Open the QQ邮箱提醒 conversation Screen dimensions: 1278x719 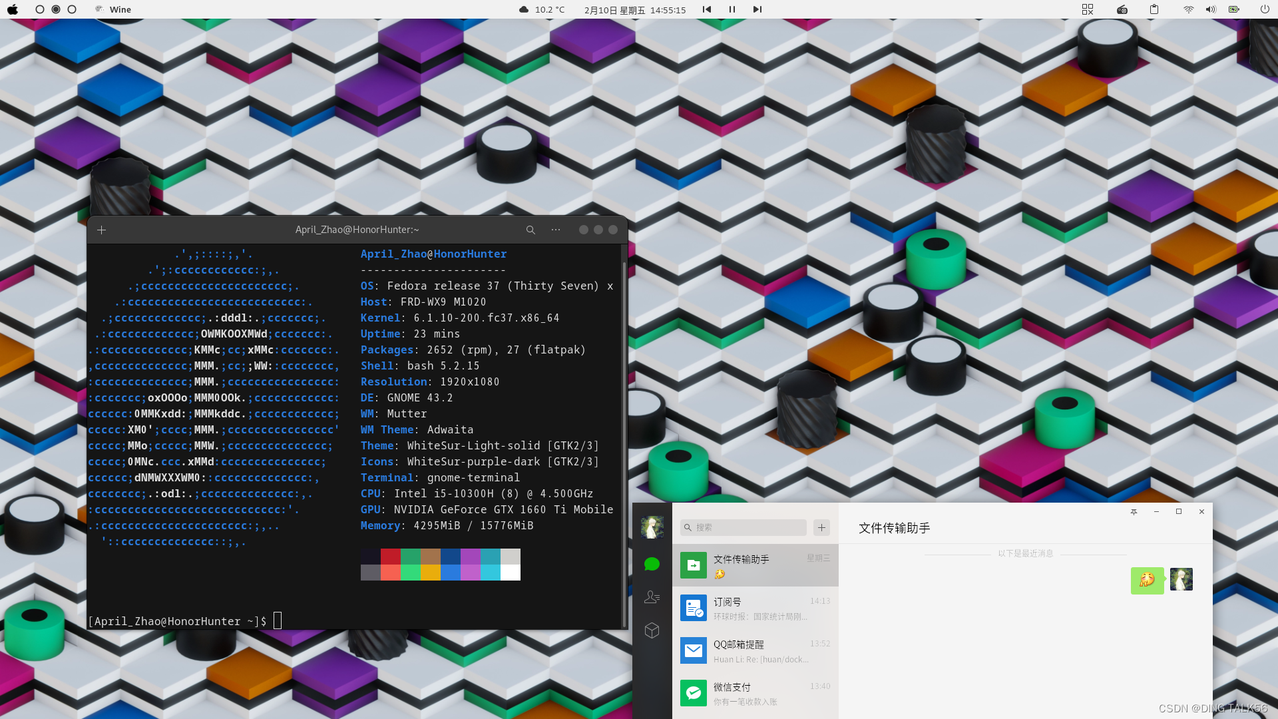point(755,650)
